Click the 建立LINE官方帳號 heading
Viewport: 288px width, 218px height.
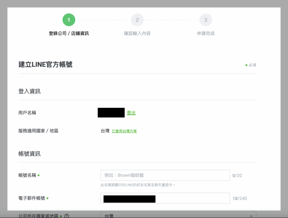[45, 64]
